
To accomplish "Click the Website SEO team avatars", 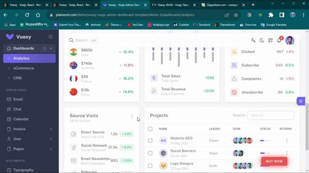I will click(242, 140).
